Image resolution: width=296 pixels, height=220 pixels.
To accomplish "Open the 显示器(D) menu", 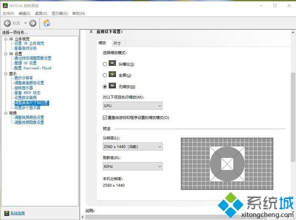I will click(60, 13).
